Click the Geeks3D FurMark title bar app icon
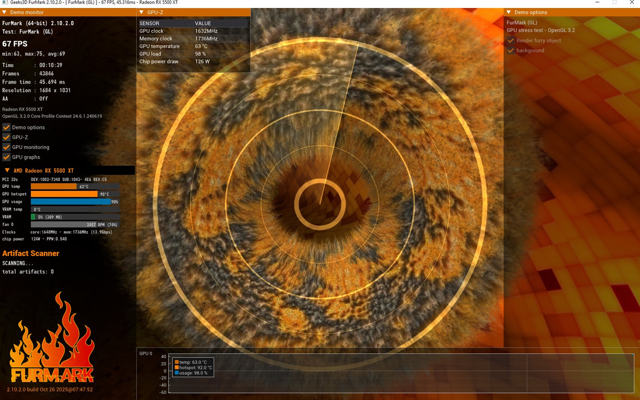This screenshot has width=640, height=400. pyautogui.click(x=5, y=2)
